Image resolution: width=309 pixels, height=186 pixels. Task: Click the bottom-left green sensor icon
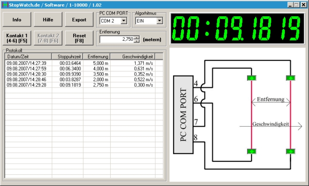(251, 151)
